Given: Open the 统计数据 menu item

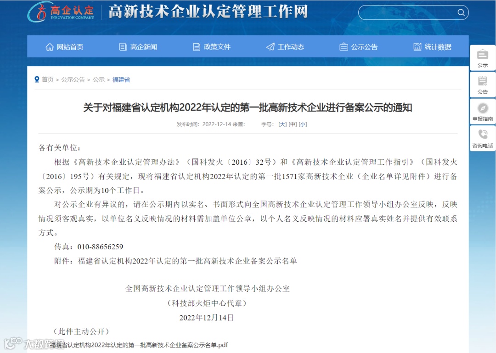Looking at the screenshot, I should [x=438, y=47].
